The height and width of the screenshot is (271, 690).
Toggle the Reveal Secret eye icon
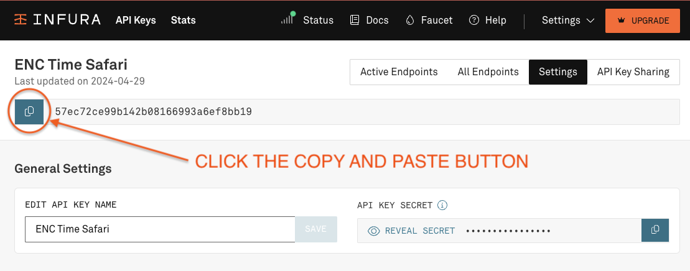[374, 231]
